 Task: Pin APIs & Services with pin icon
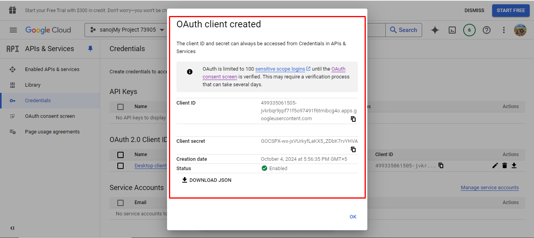click(90, 49)
